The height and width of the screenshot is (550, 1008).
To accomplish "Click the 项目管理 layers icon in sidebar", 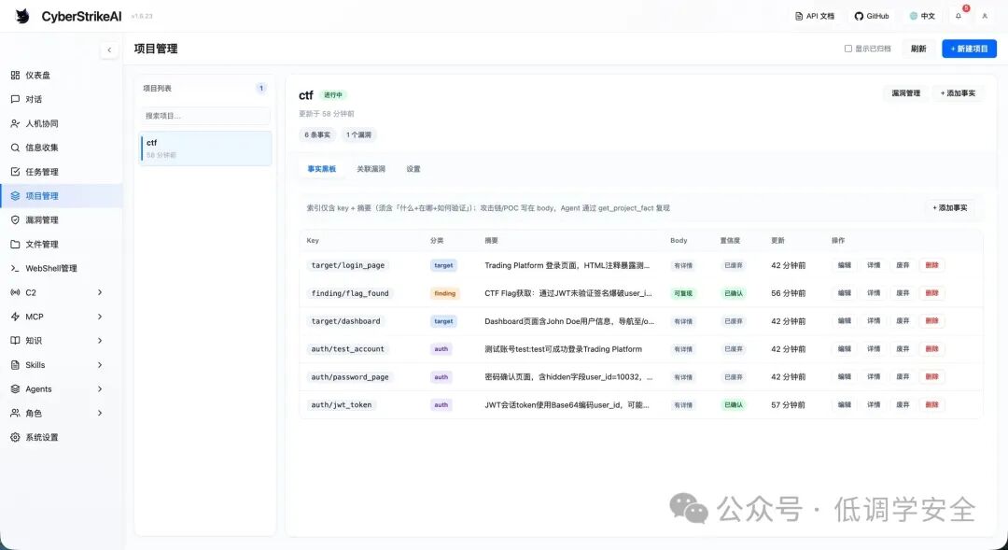I will pyautogui.click(x=16, y=196).
